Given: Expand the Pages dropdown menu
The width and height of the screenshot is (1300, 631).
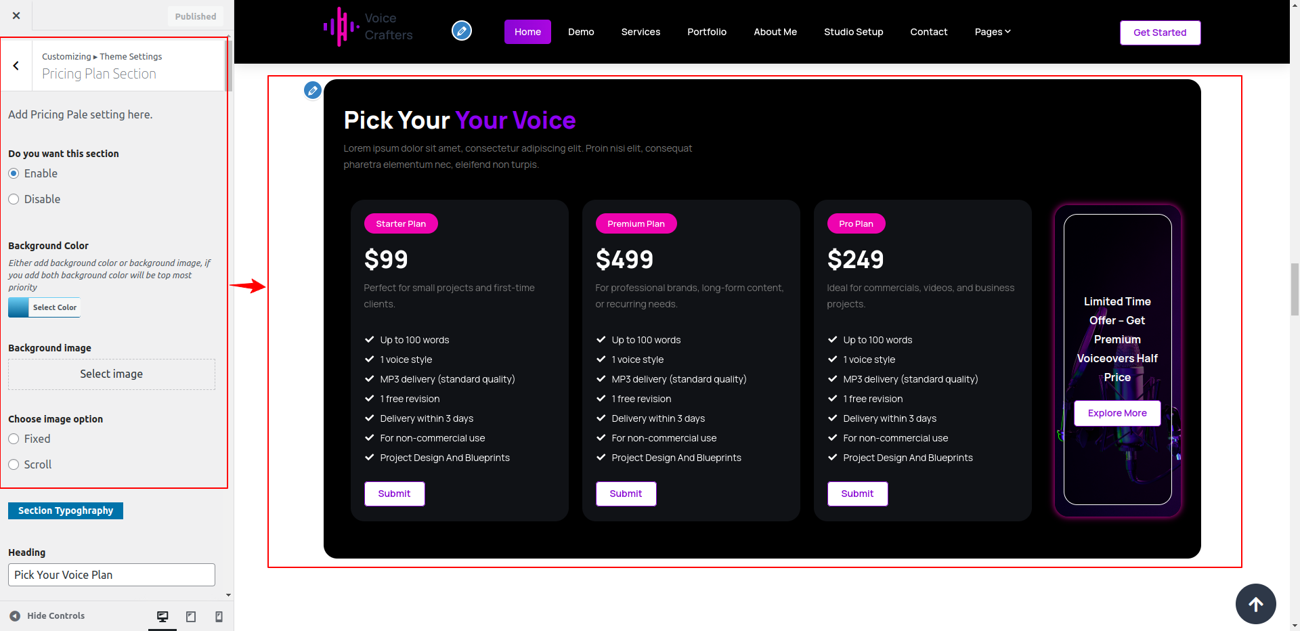Looking at the screenshot, I should (x=992, y=32).
